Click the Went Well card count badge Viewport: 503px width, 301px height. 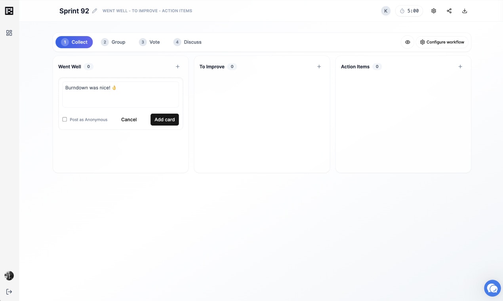tap(89, 67)
